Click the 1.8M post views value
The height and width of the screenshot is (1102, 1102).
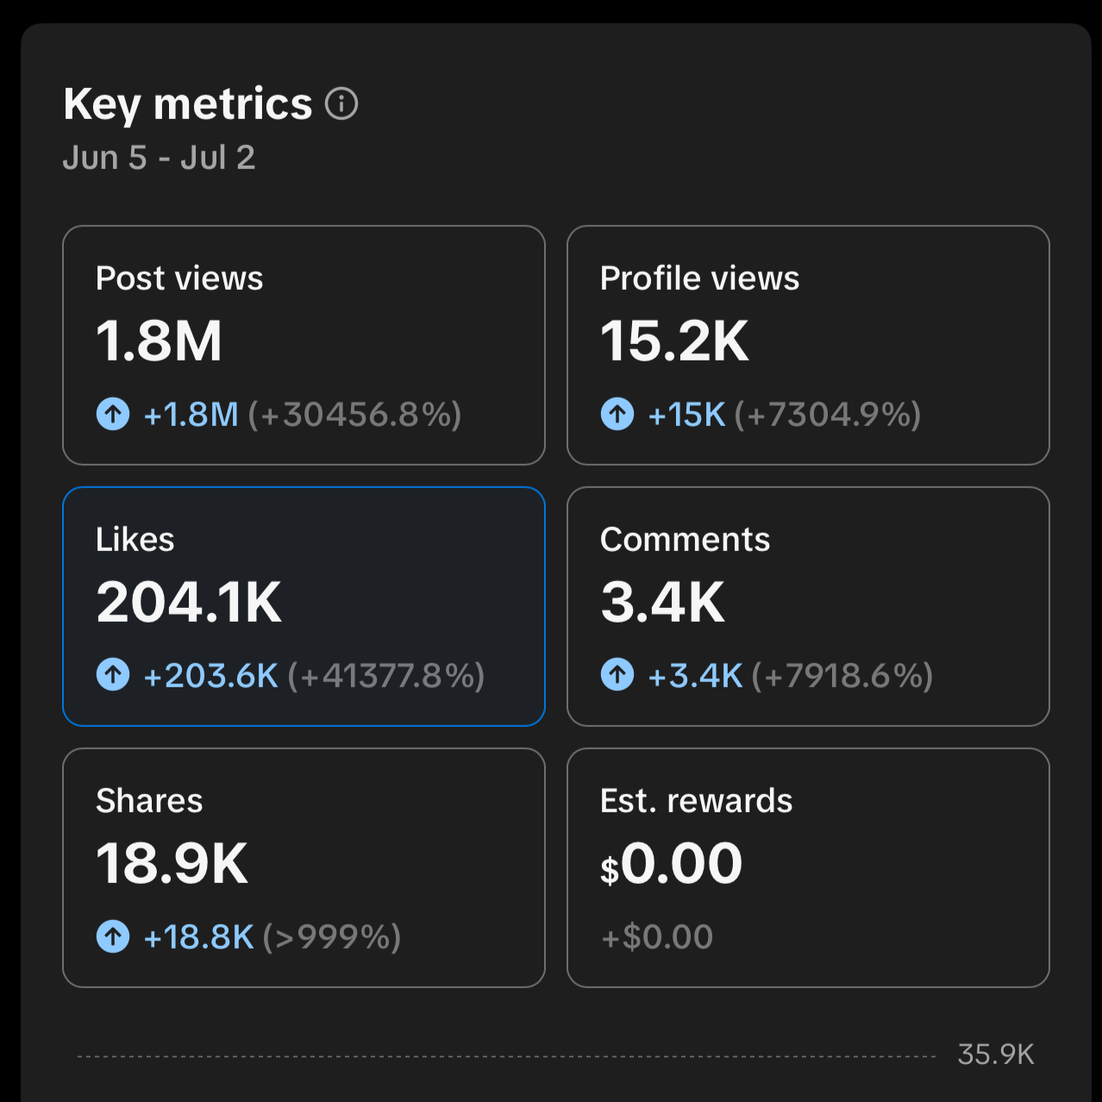point(160,341)
